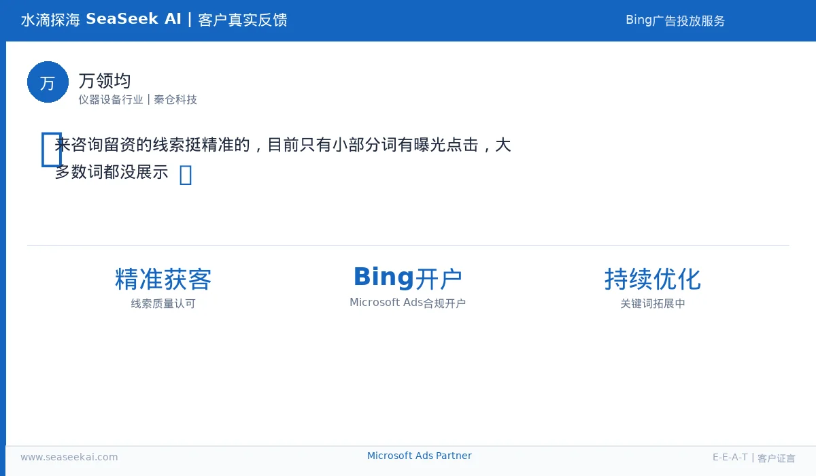816x476 pixels.
Task: Toggle the Microsoft Ads合规开户 label
Action: 407,302
